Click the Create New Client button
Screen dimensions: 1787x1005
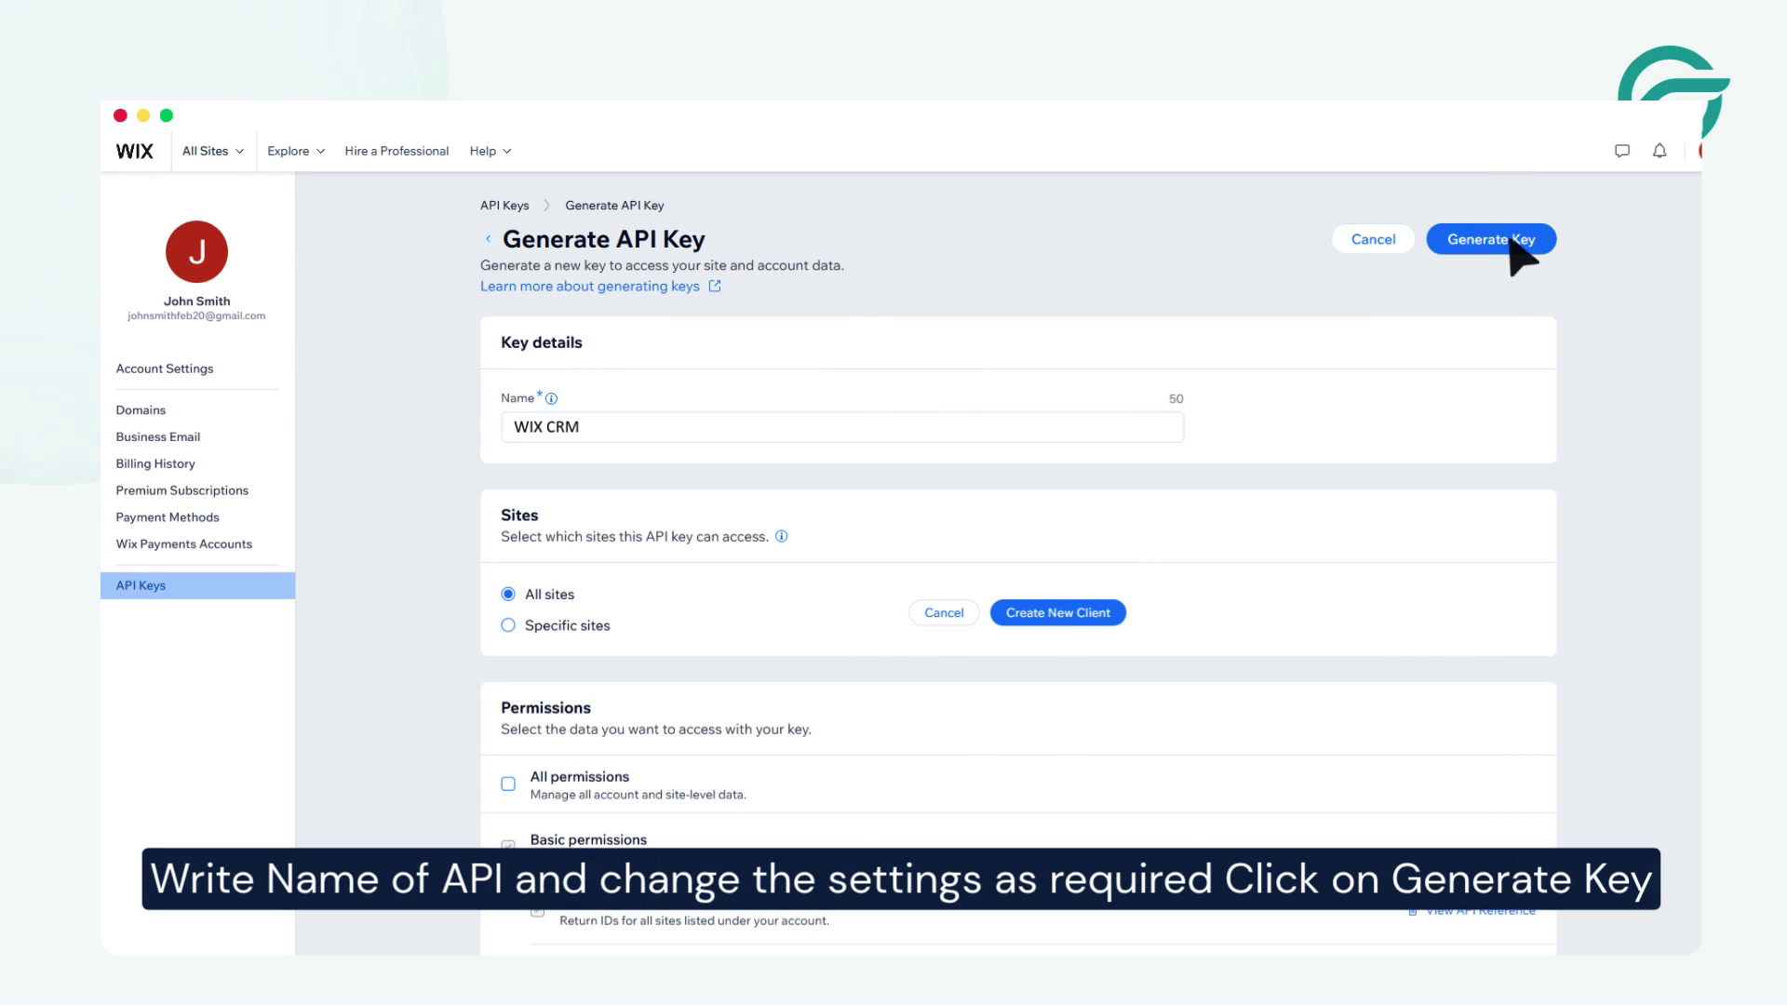point(1058,612)
